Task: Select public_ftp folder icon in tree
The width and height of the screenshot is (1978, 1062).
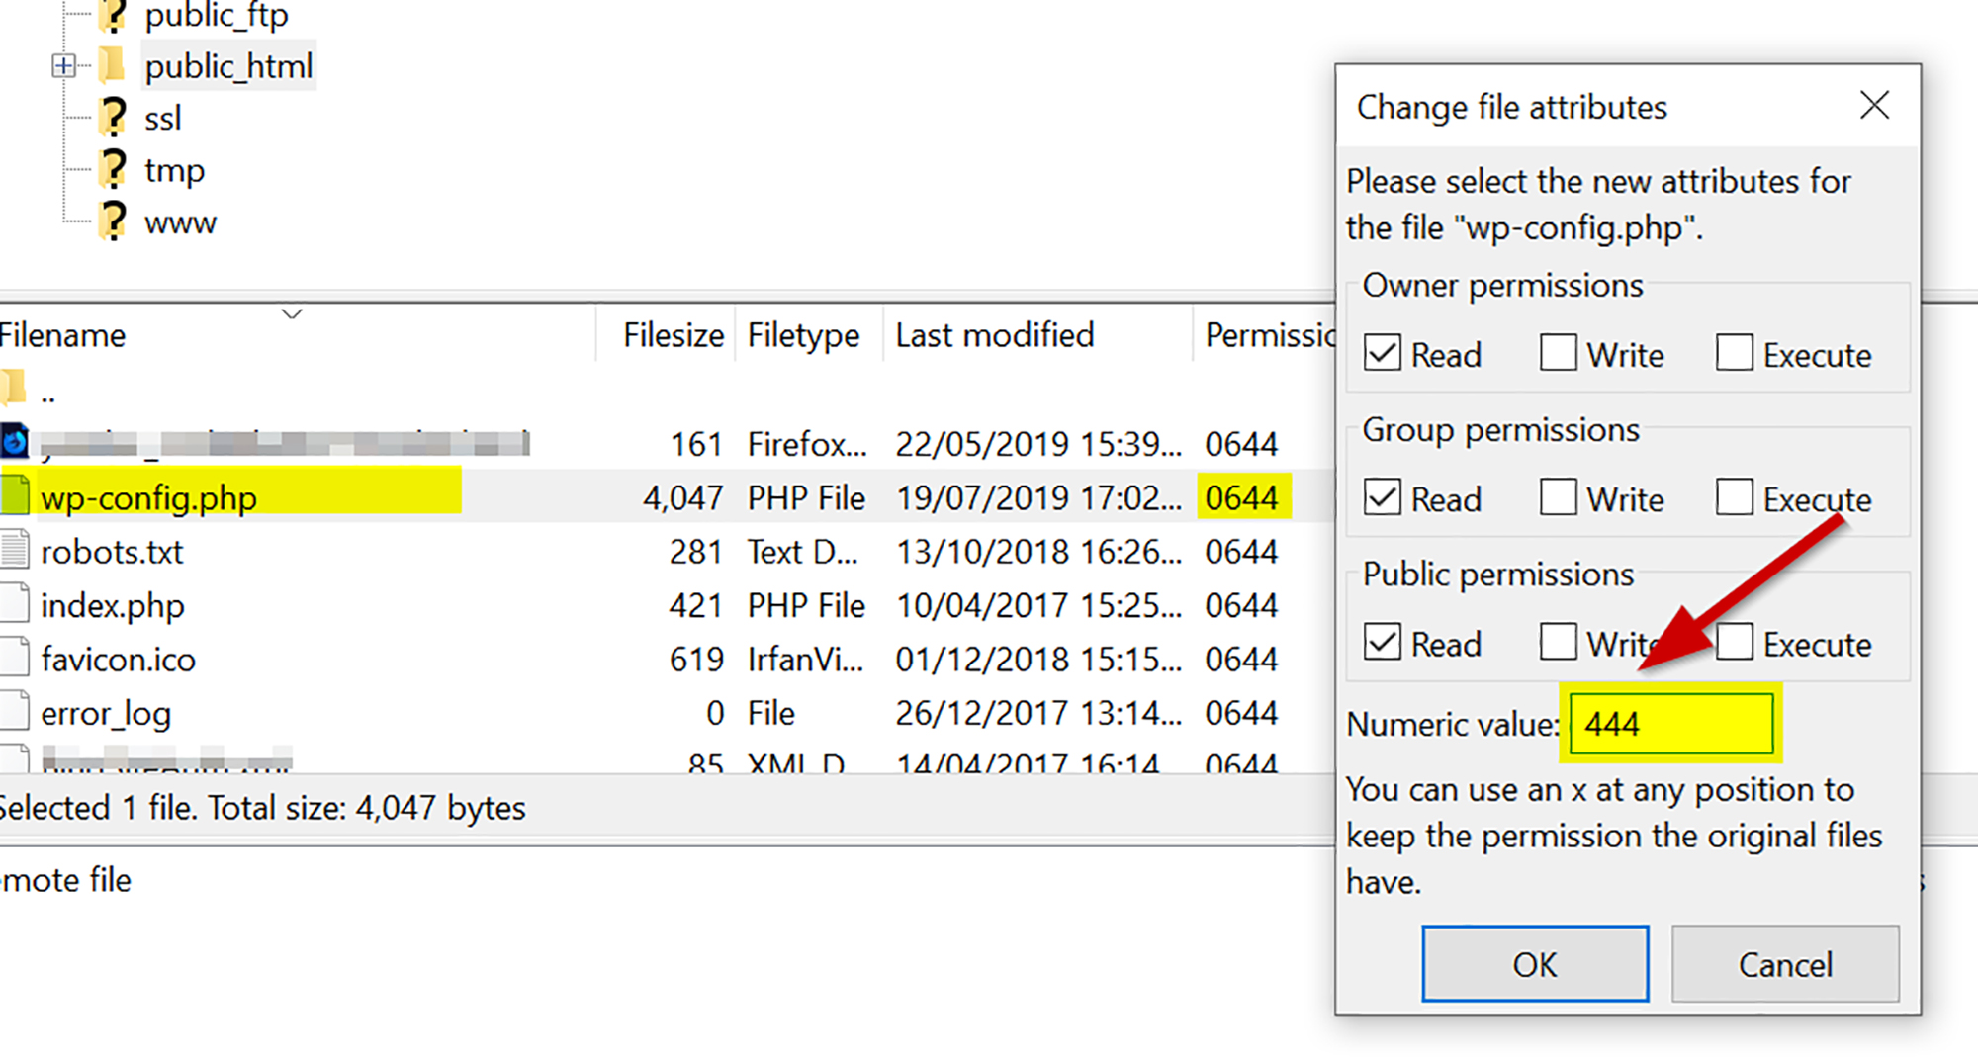Action: point(114,14)
